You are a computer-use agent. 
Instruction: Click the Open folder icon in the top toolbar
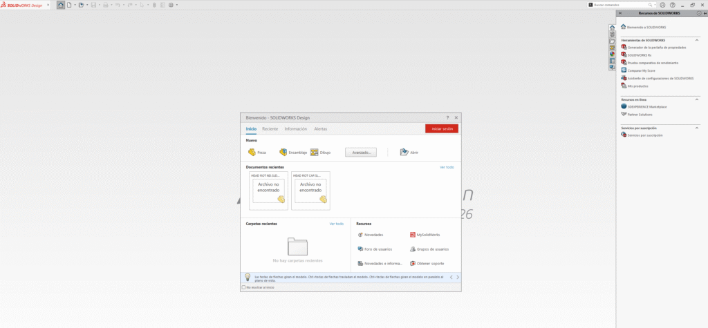(x=82, y=5)
